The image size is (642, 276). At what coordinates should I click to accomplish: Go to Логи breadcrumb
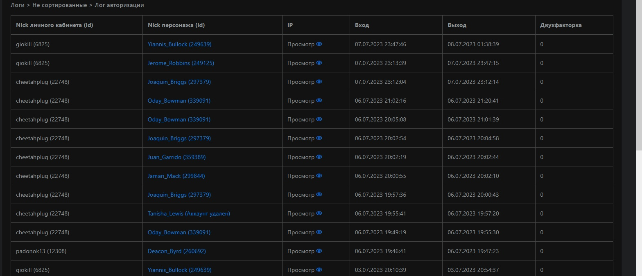point(18,5)
